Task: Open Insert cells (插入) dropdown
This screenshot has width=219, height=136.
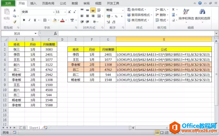Action: [162, 10]
